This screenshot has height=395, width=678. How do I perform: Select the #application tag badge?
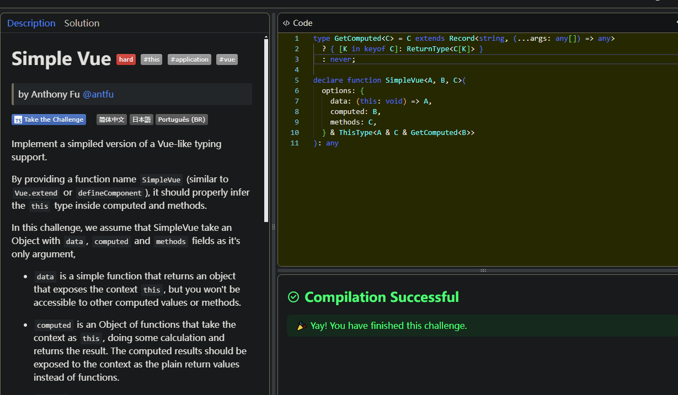189,59
